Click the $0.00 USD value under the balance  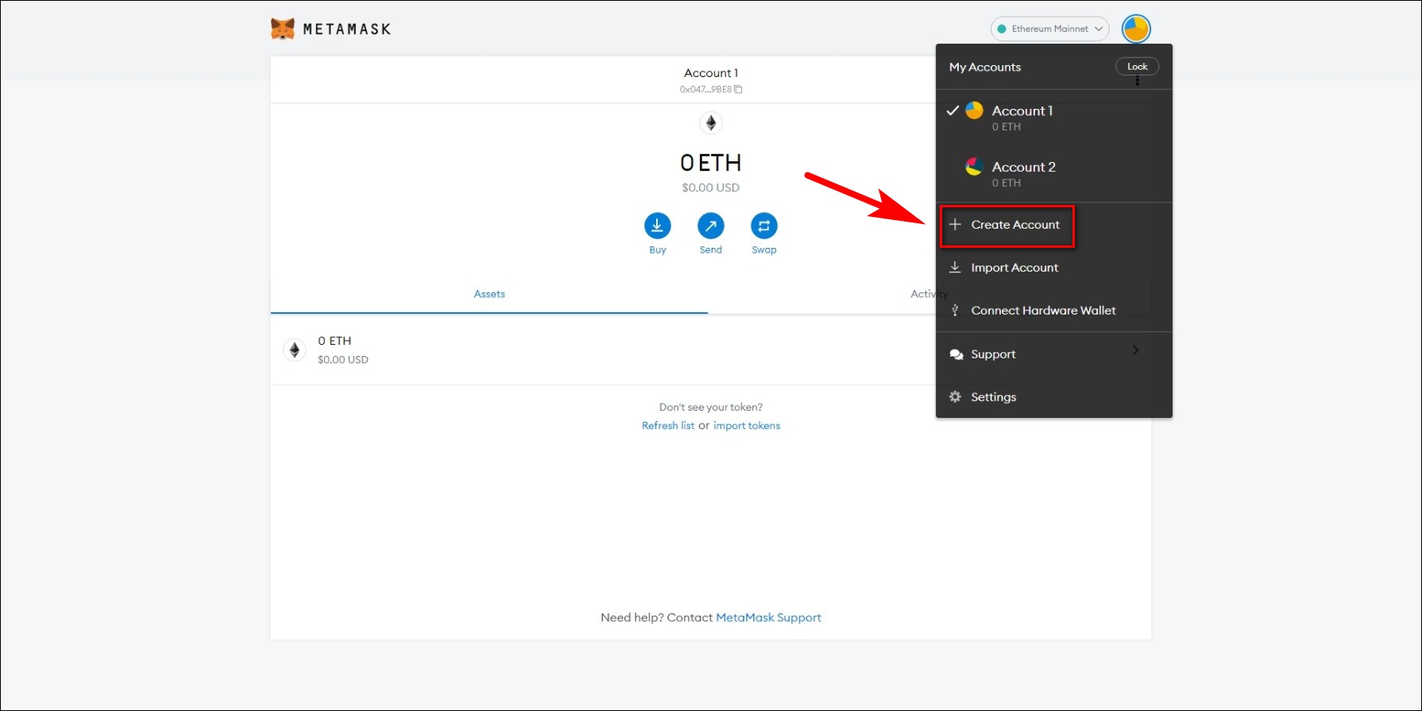click(x=711, y=188)
